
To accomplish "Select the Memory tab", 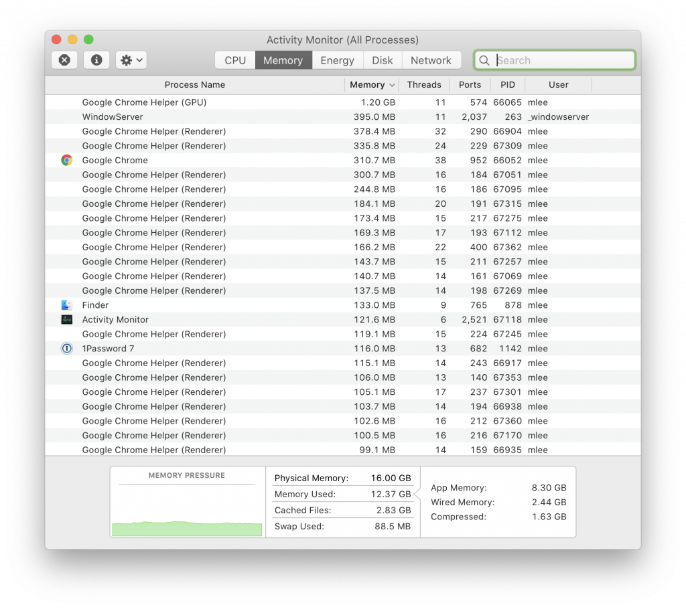I will coord(283,60).
